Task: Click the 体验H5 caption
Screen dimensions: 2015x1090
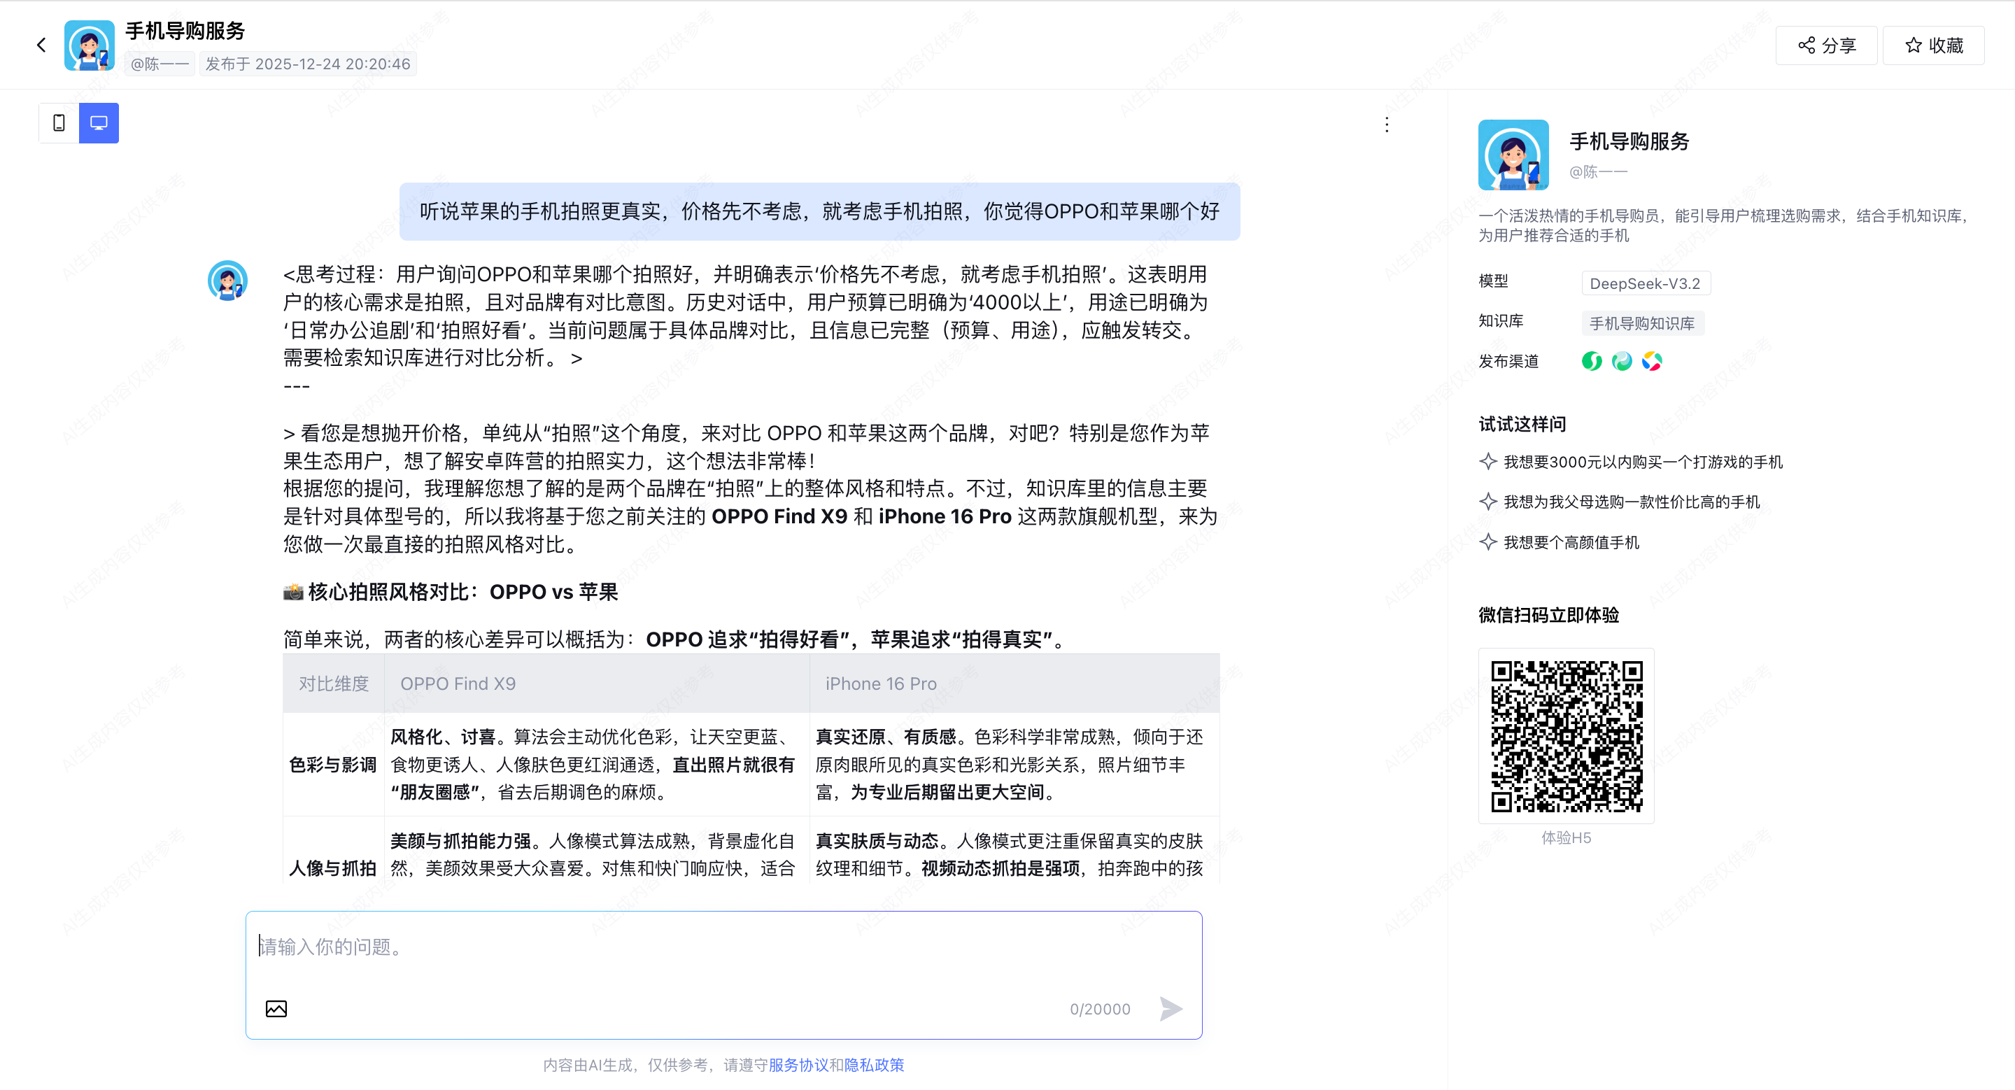Action: coord(1566,837)
